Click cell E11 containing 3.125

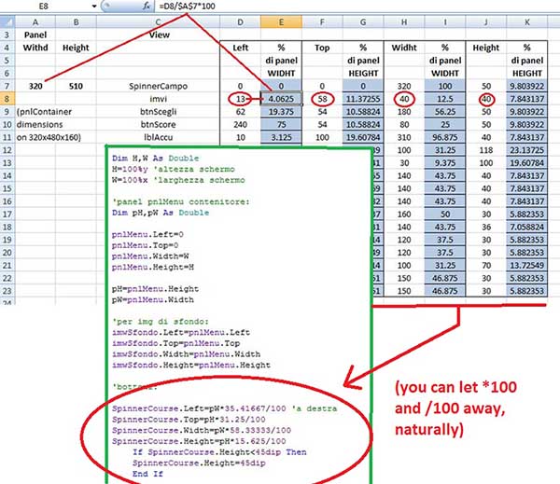coord(282,137)
